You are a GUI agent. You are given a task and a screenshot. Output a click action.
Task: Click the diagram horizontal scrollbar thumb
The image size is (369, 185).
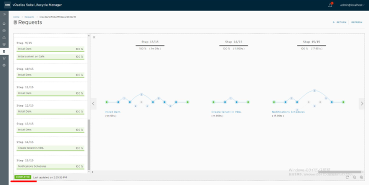[x=340, y=172]
